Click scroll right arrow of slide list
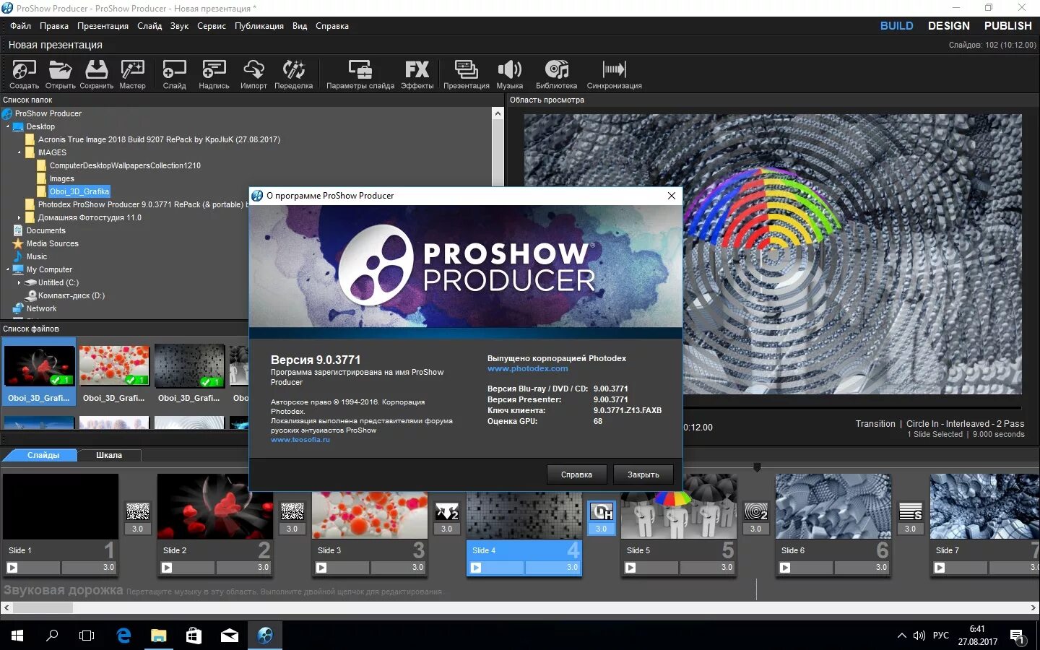Viewport: 1040px width, 650px height. (1033, 608)
